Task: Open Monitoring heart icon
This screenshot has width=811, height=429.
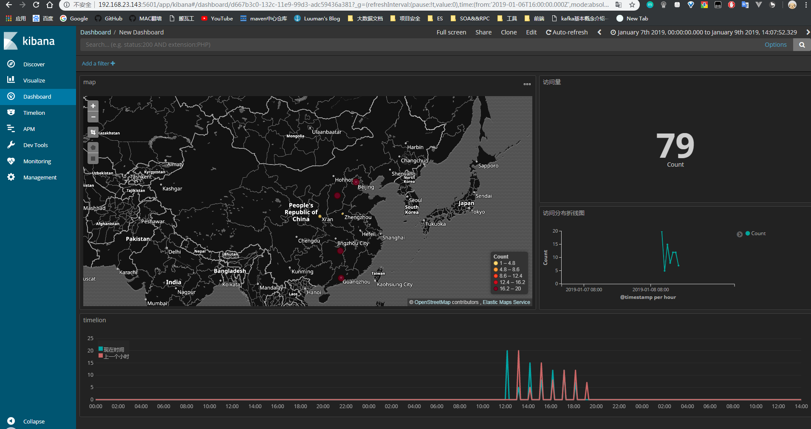Action: click(11, 161)
